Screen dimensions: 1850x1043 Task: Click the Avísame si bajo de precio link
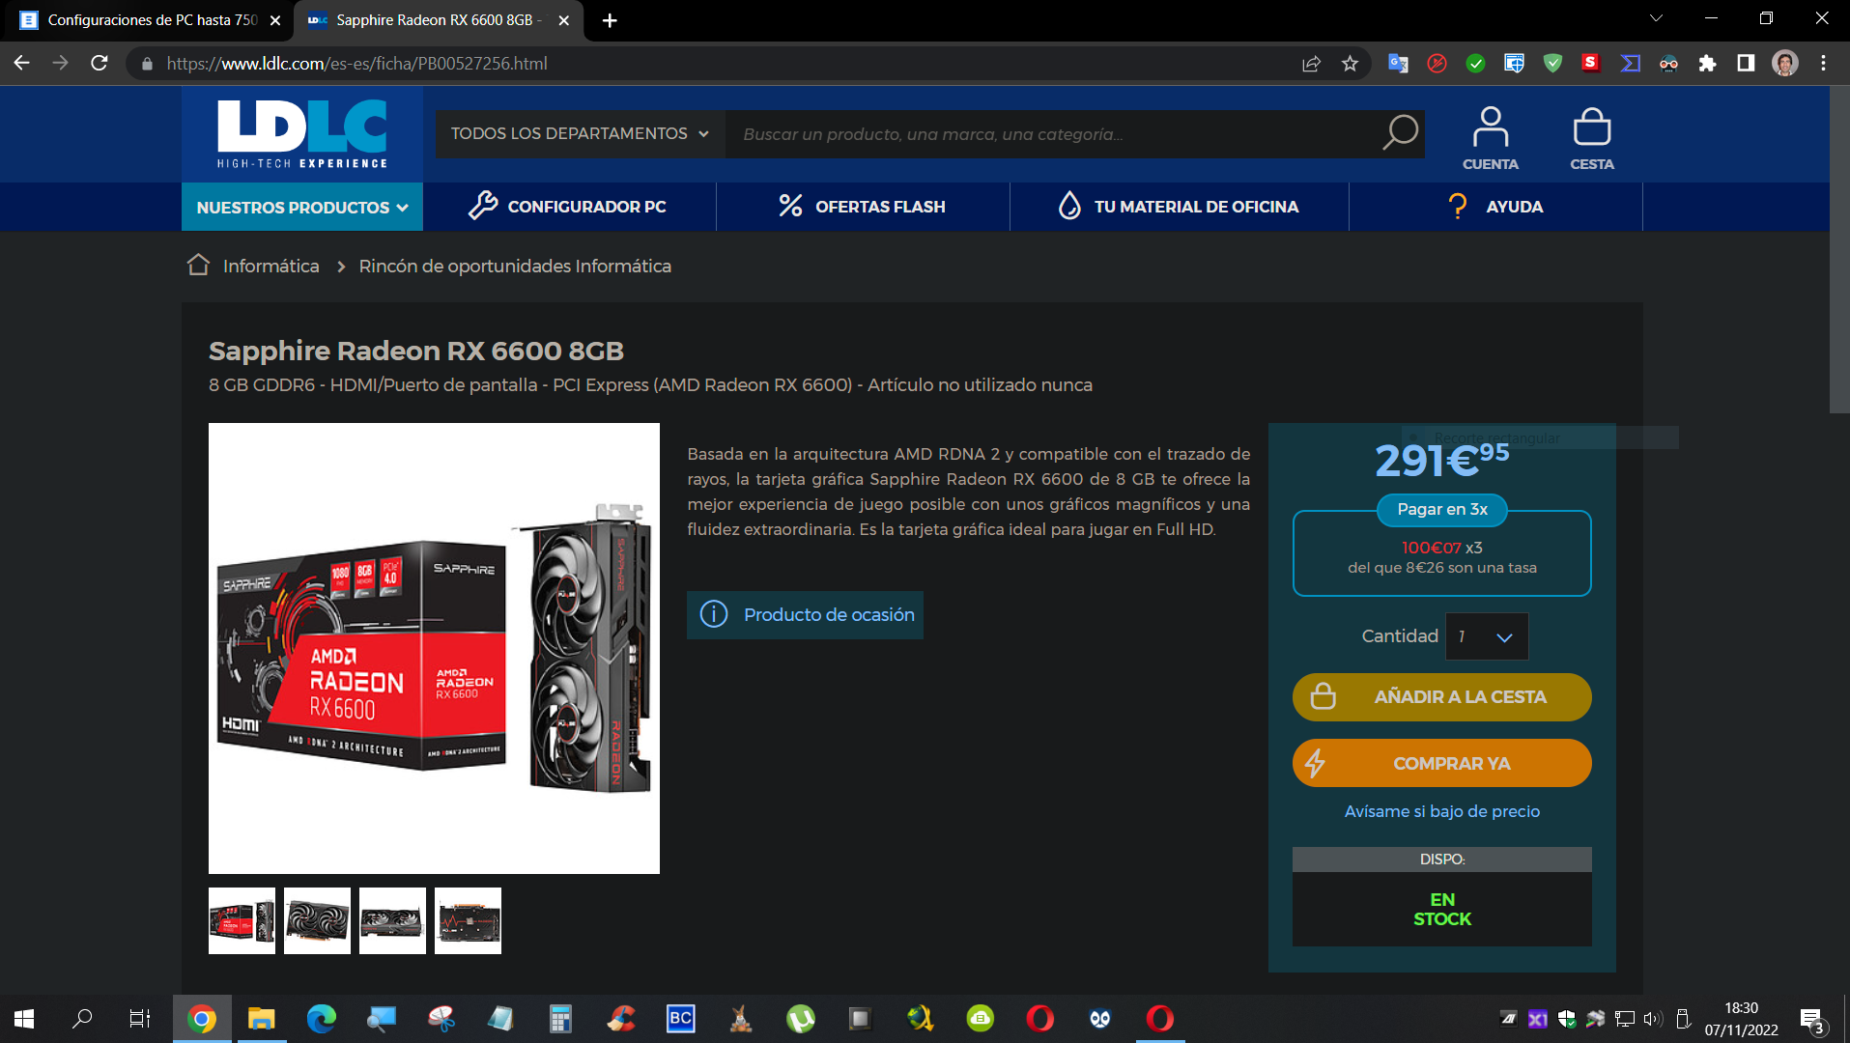[x=1441, y=811]
